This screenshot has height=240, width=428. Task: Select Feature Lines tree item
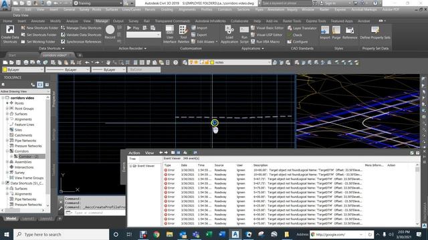24,125
